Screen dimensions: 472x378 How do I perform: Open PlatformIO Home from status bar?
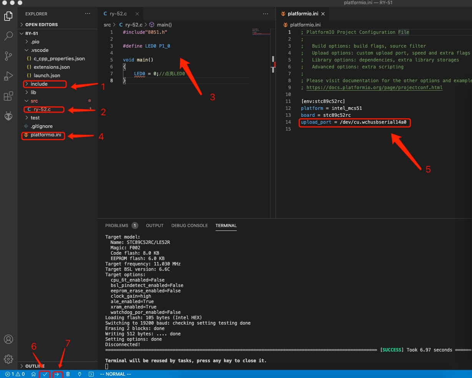point(33,374)
